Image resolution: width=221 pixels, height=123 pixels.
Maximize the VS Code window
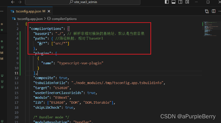[208, 2]
